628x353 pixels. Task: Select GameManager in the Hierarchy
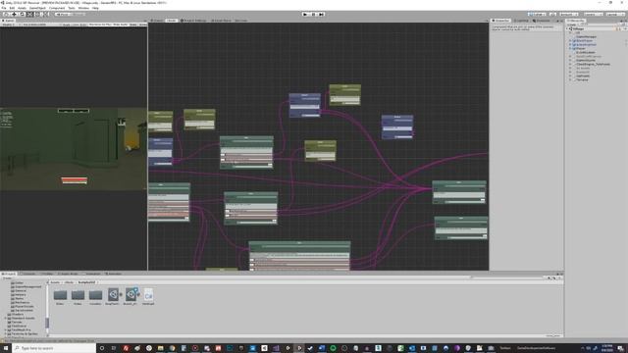pos(587,37)
